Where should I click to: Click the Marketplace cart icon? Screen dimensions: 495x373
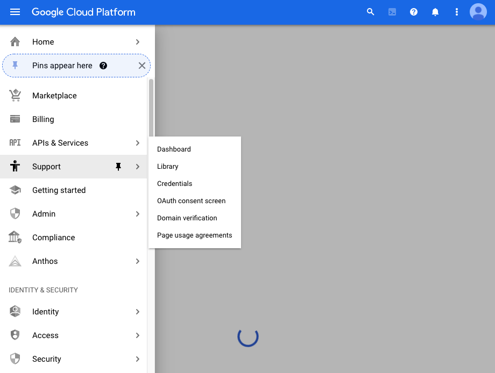pyautogui.click(x=15, y=95)
